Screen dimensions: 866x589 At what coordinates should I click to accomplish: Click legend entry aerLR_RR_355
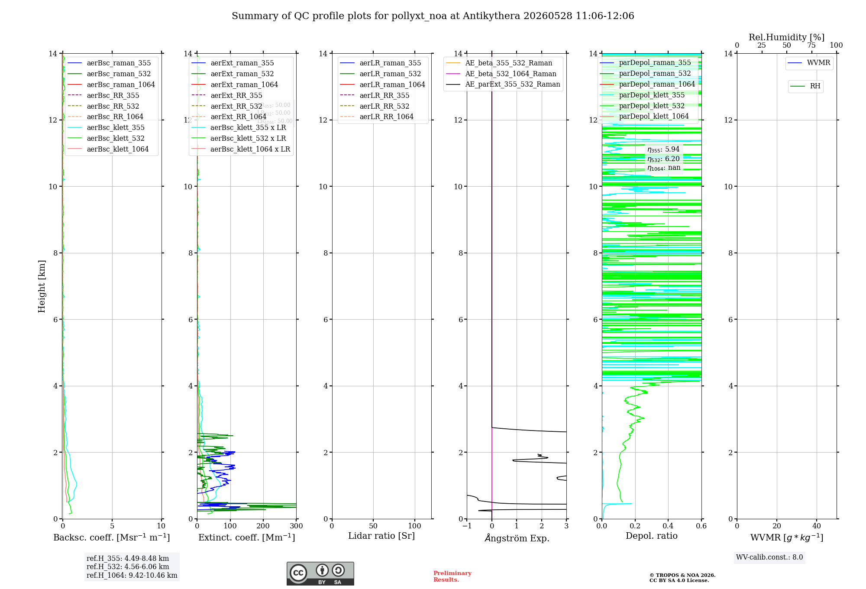pos(375,96)
